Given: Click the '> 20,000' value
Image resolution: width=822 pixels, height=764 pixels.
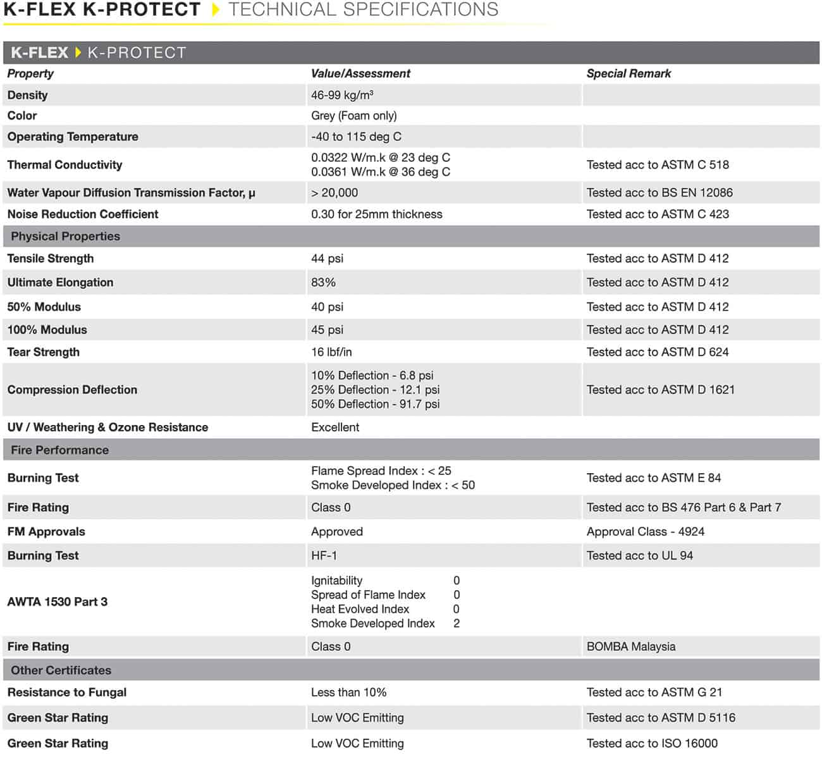Looking at the screenshot, I should pos(334,193).
